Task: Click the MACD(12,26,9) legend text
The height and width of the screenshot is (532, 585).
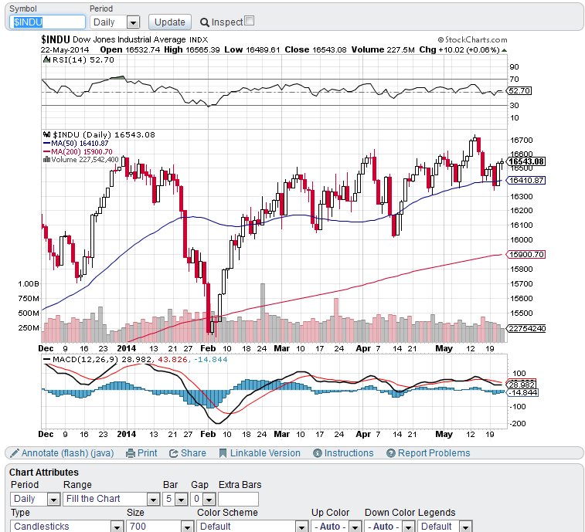Action: 86,359
